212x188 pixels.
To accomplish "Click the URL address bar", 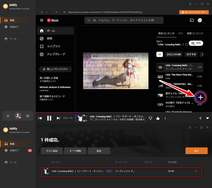I will point(105,12).
